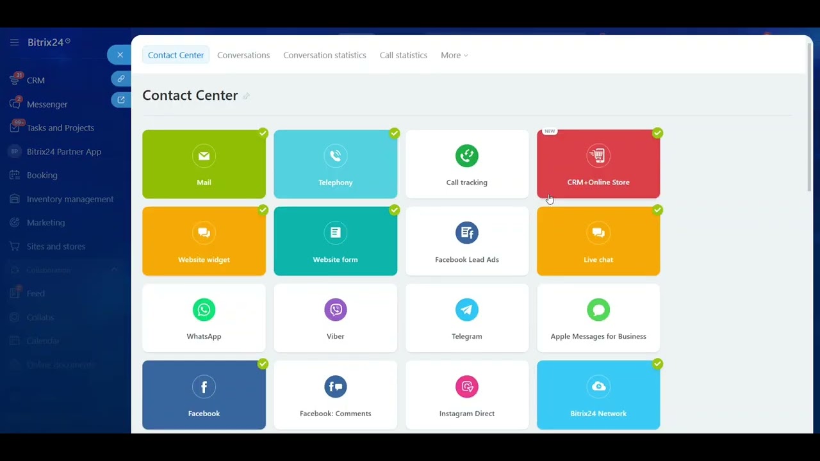Viewport: 820px width, 461px height.
Task: Close the Contact Center slider panel
Action: (120, 54)
